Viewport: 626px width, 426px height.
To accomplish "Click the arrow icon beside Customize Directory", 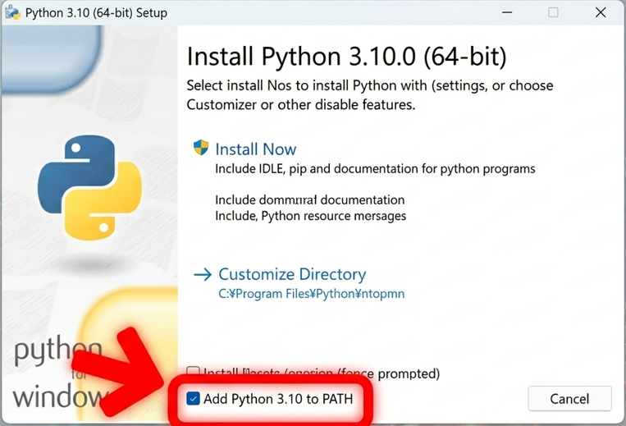I will click(x=202, y=274).
